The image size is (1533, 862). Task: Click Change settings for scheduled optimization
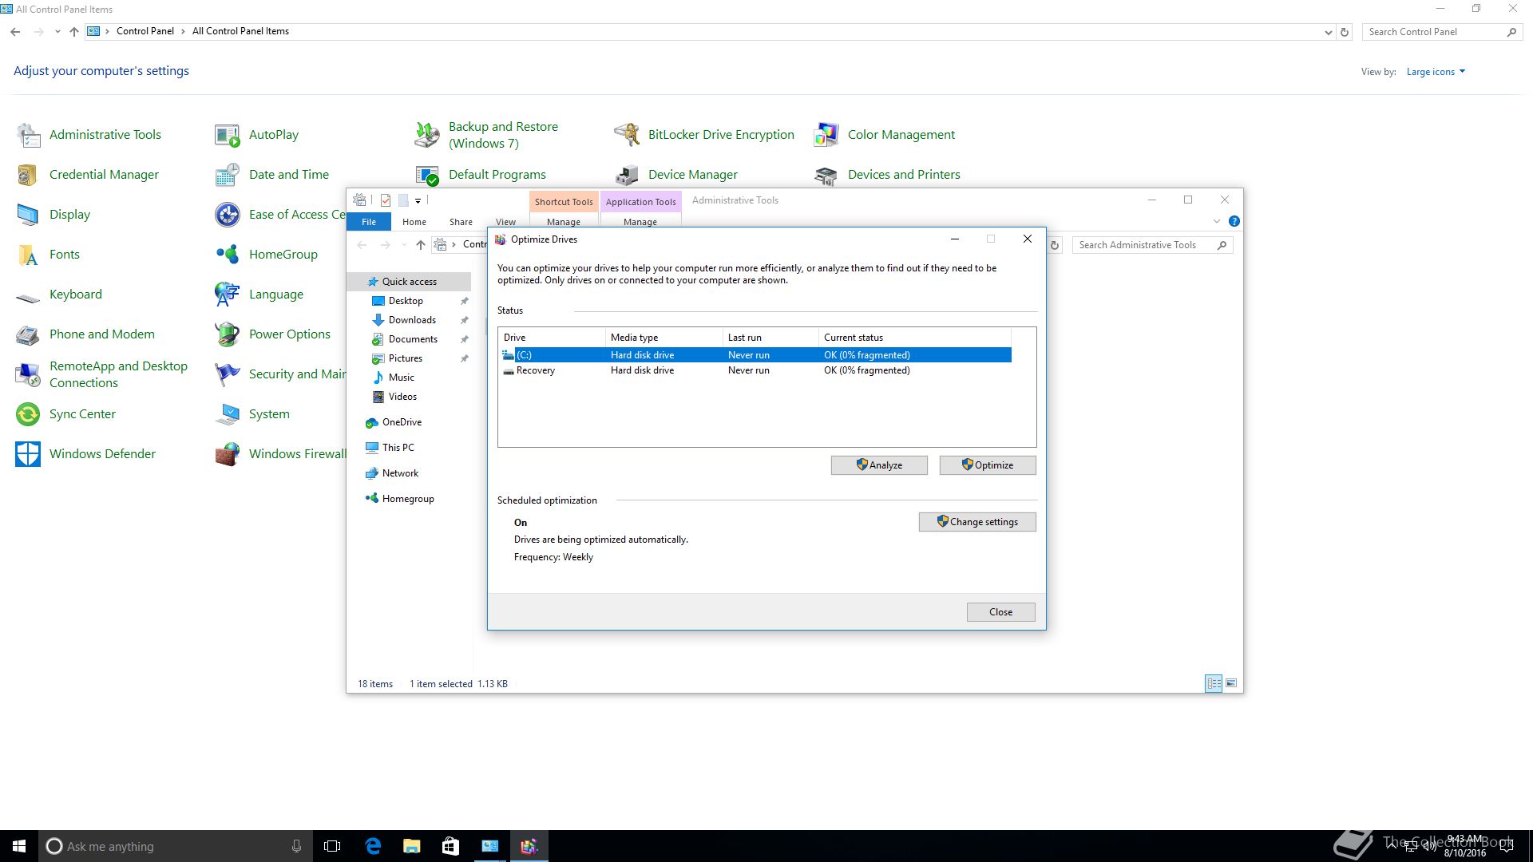tap(977, 522)
